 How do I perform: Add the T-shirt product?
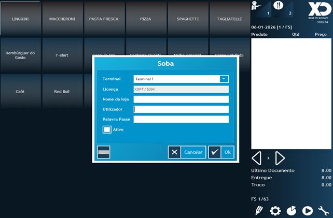pos(62,55)
